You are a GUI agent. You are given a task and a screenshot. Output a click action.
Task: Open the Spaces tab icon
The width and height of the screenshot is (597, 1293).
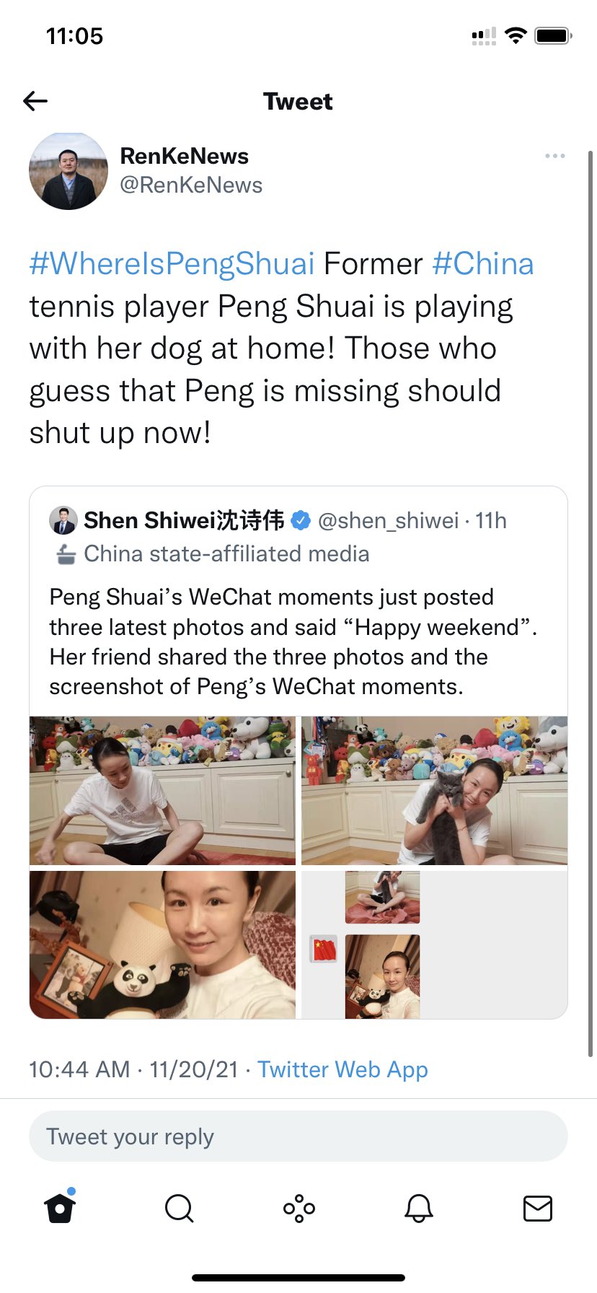point(298,1208)
